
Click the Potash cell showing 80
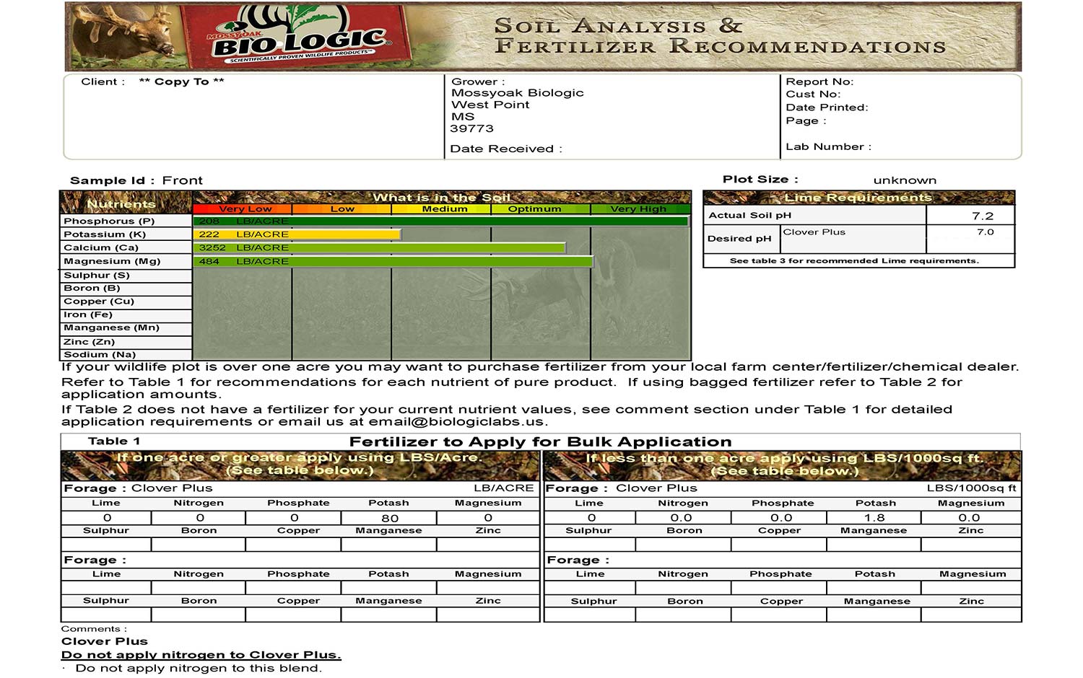pos(389,518)
